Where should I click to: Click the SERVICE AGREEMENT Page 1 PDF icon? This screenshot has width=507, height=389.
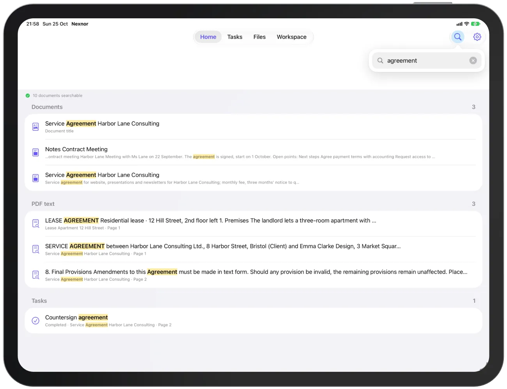[35, 249]
